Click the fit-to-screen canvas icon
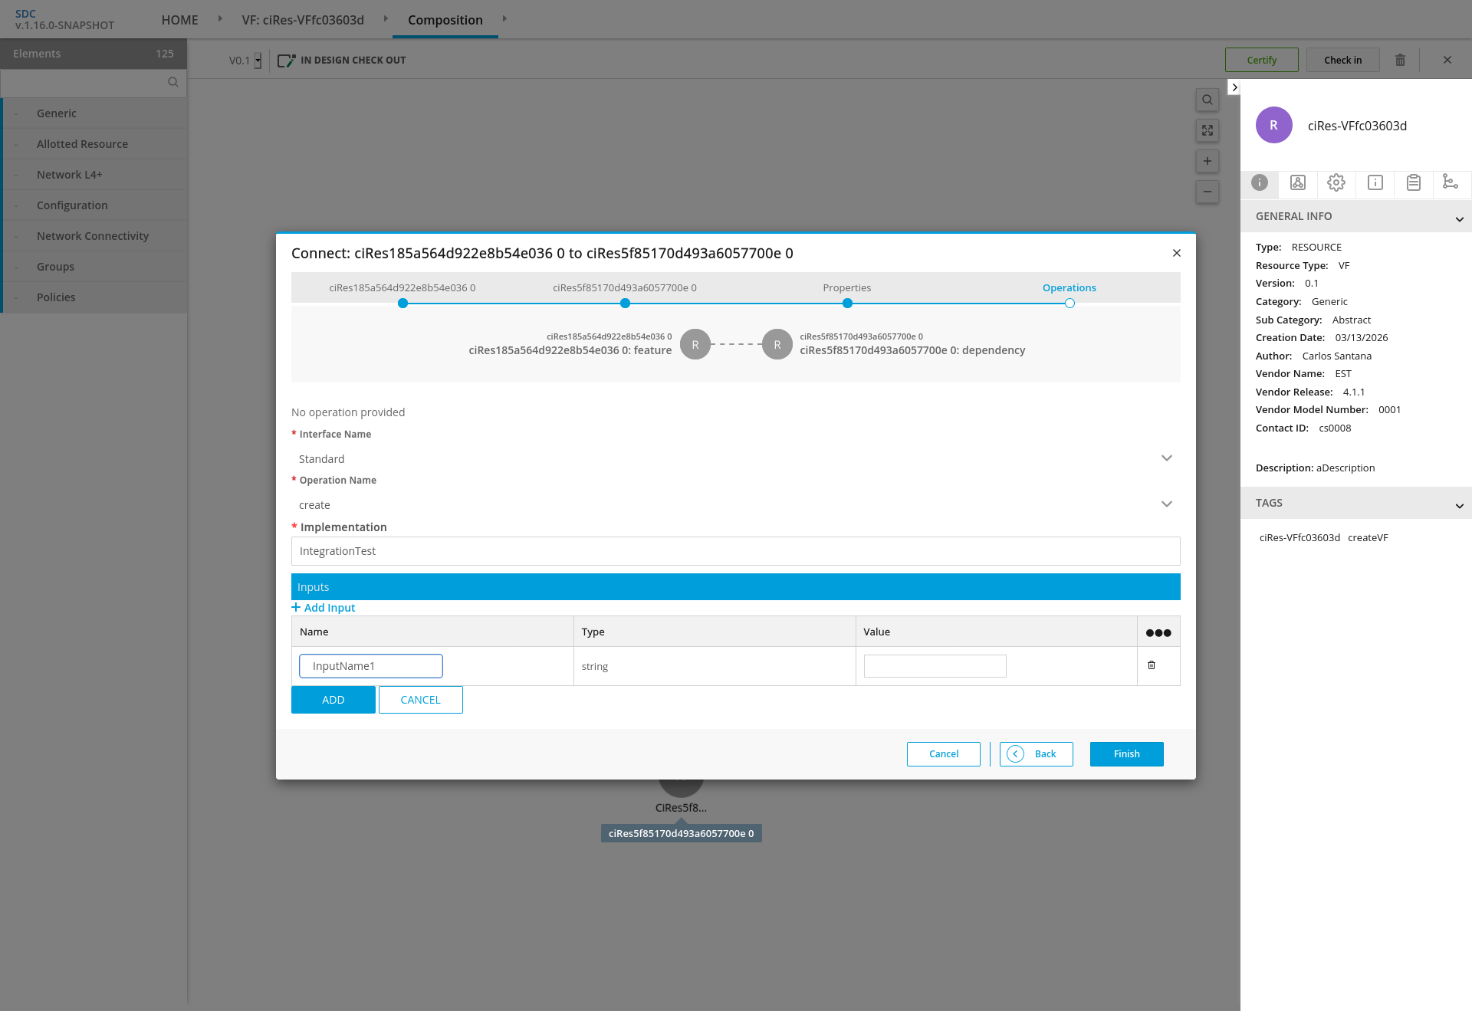 coord(1207,130)
